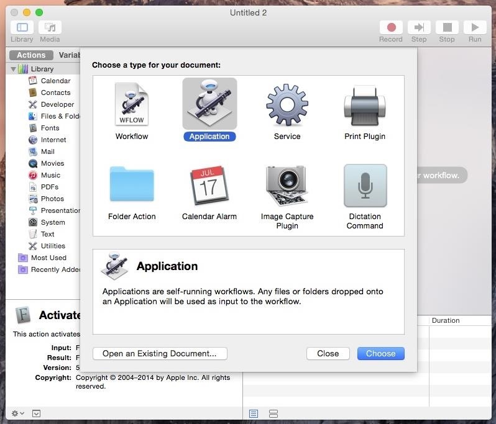The width and height of the screenshot is (496, 424).
Task: Choose the Image Capture Plugin icon
Action: click(x=287, y=186)
